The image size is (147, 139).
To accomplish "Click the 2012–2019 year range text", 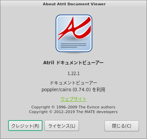I will tap(64, 112).
